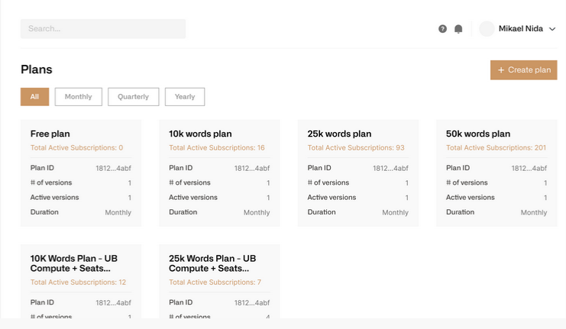Click the Plan ID value on 50k words plan
566x329 pixels.
(529, 168)
